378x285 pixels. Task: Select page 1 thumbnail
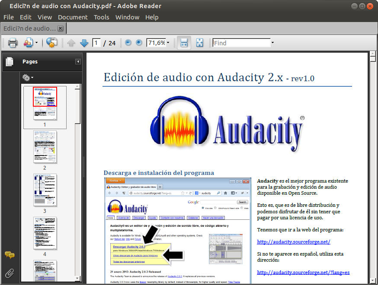45,104
